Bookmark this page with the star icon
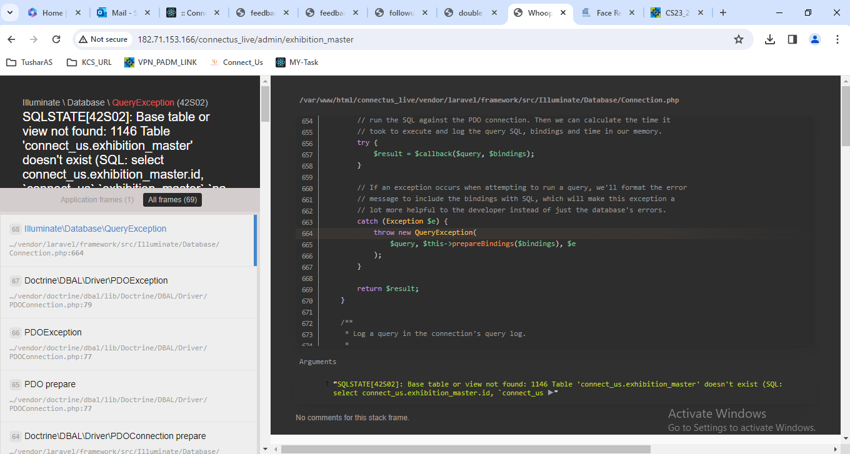The width and height of the screenshot is (850, 454). pyautogui.click(x=739, y=39)
